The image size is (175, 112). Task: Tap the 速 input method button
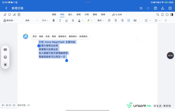5,65
